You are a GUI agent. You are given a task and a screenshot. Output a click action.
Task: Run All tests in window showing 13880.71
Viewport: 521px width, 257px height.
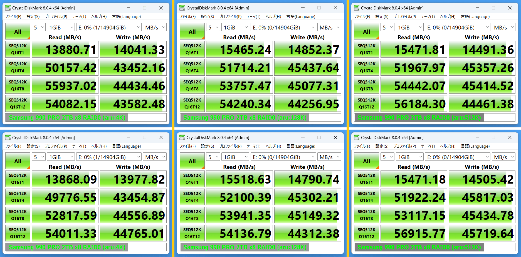click(18, 31)
